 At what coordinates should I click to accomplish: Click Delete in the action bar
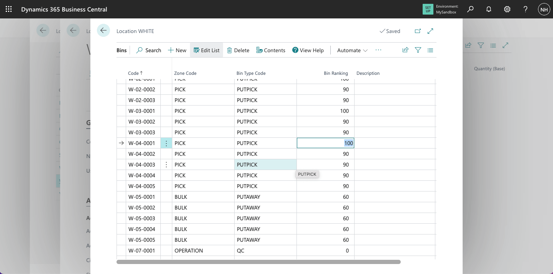238,50
